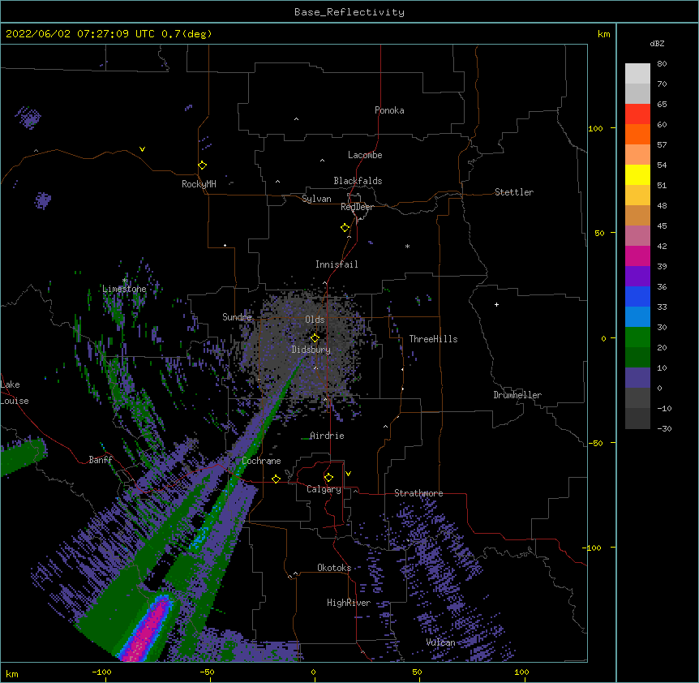Click the Blackfalds map label
Viewport: 699px width, 683px height.
pyautogui.click(x=358, y=181)
